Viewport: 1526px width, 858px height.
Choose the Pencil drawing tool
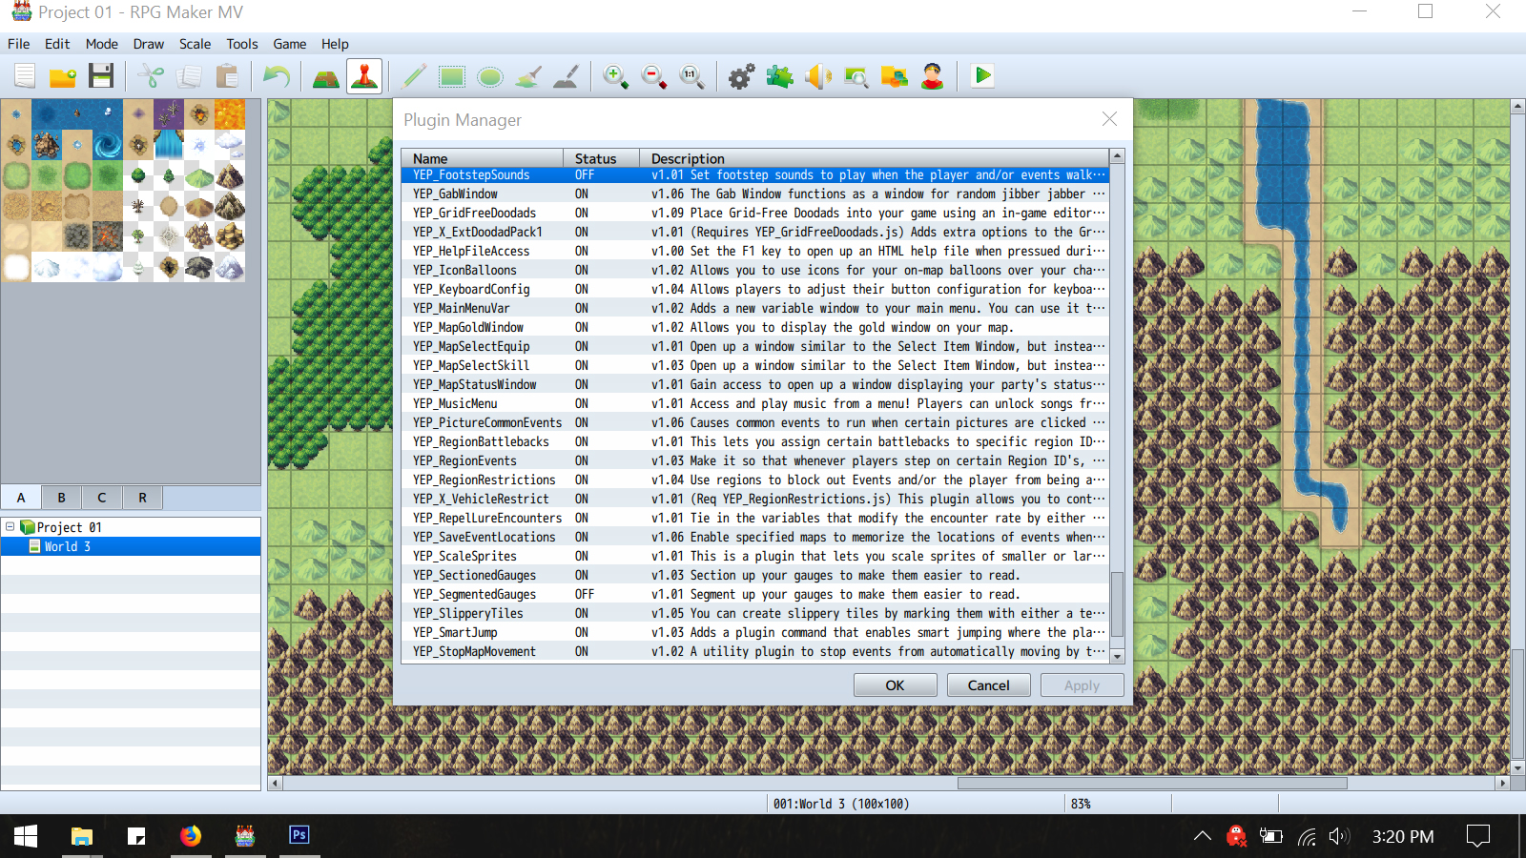[414, 76]
